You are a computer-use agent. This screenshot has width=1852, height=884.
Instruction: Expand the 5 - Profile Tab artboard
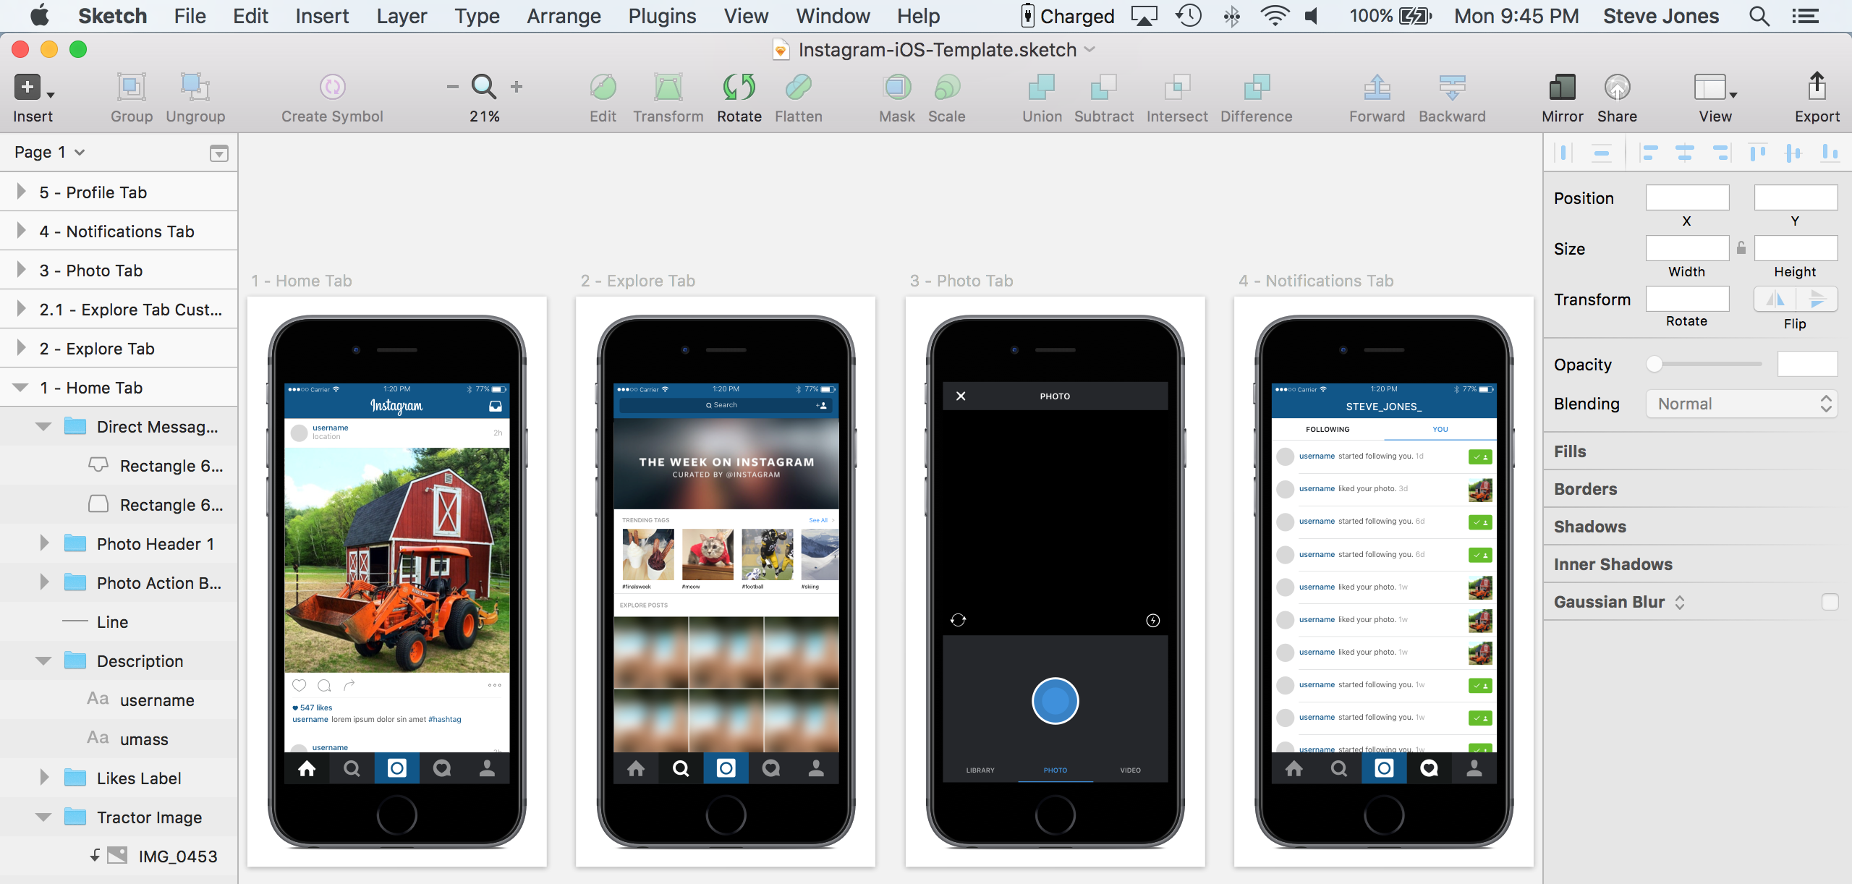pos(21,192)
